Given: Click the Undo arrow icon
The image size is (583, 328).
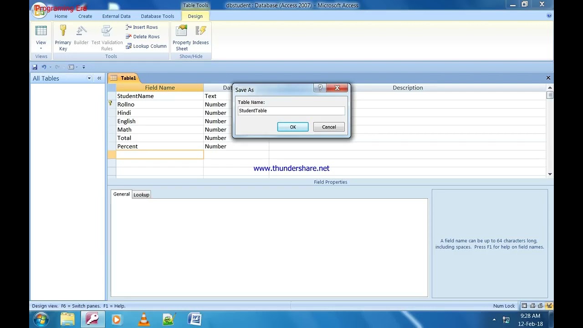Looking at the screenshot, I should tap(44, 67).
